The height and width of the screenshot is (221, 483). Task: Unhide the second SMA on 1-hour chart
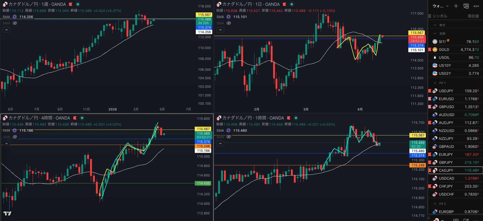(228, 137)
